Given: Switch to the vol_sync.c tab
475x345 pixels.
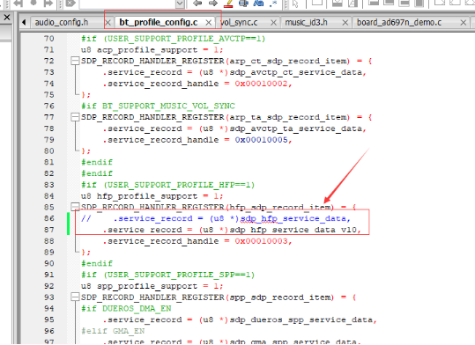Looking at the screenshot, I should click(239, 22).
